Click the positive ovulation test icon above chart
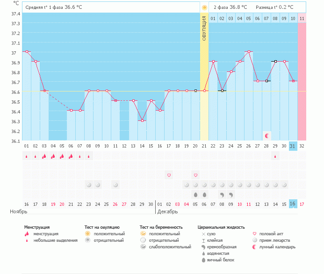The width and height of the screenshot is (324, 274). point(204,7)
